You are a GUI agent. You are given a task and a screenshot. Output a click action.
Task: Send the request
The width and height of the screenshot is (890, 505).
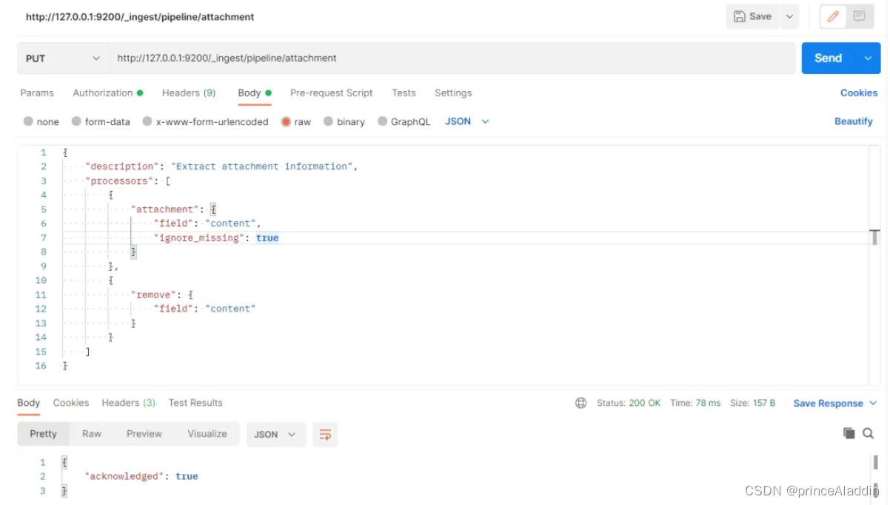pyautogui.click(x=828, y=58)
